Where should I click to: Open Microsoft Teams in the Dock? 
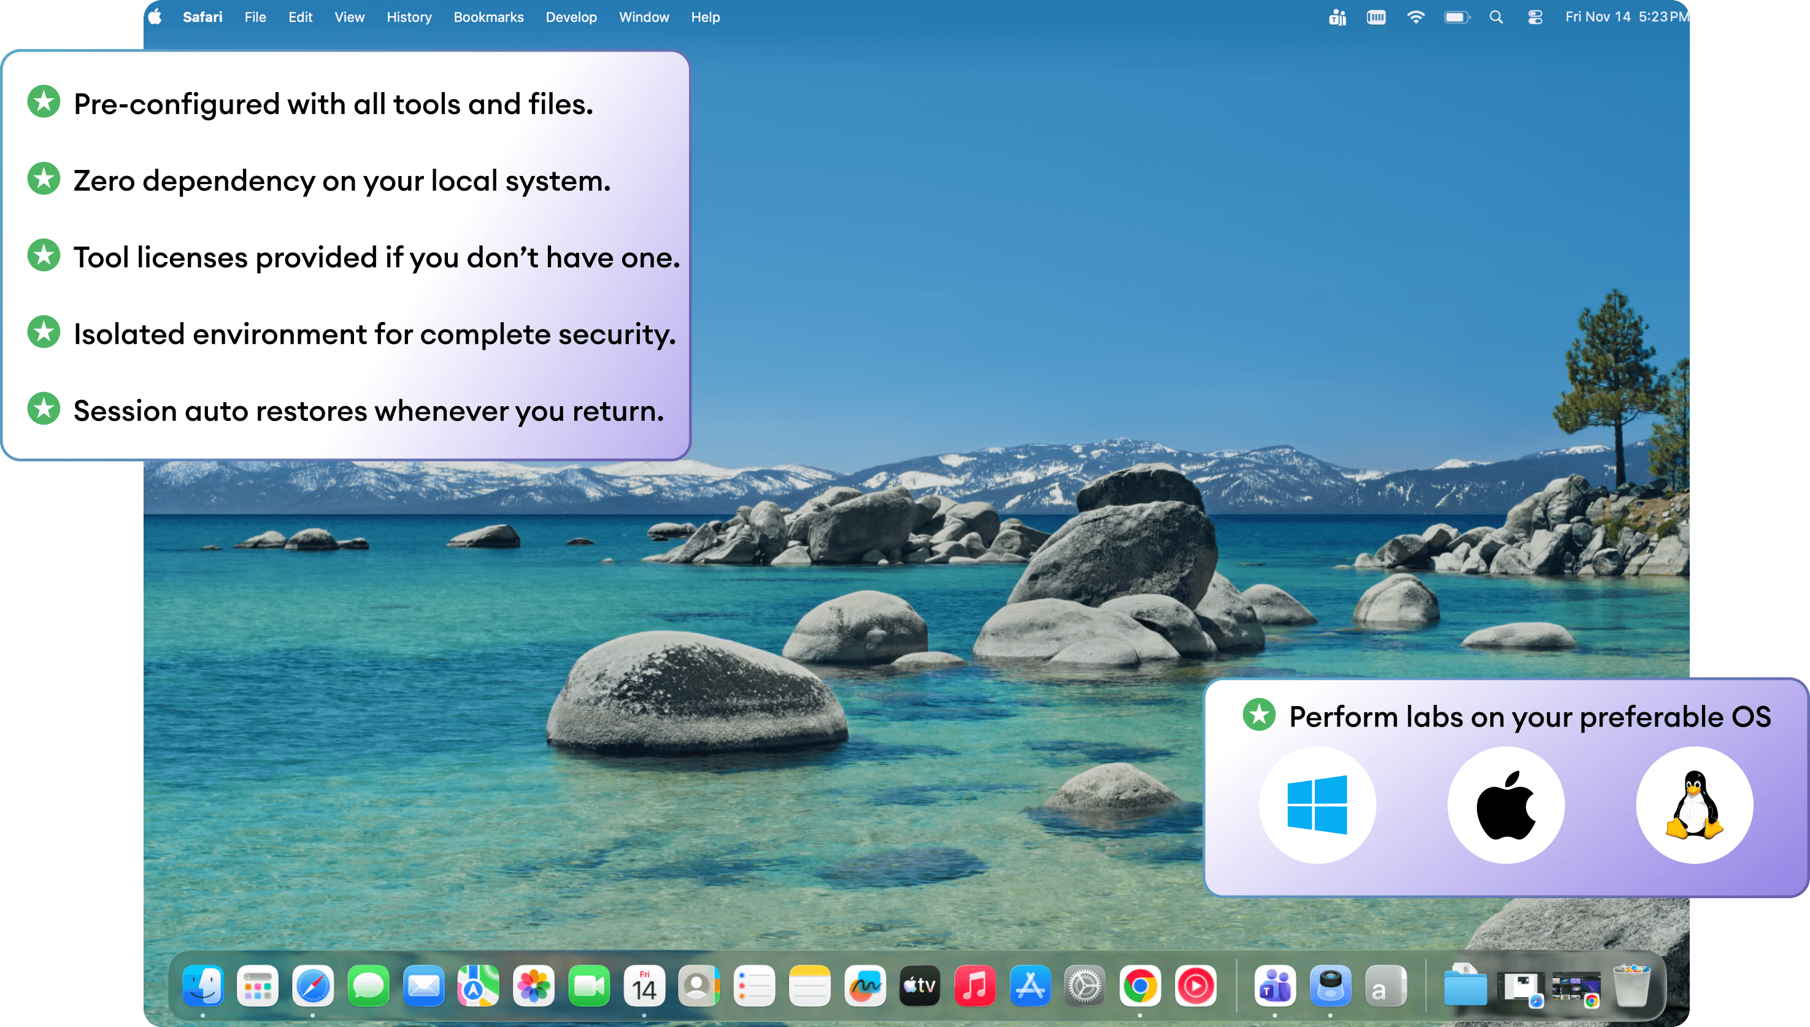1276,985
